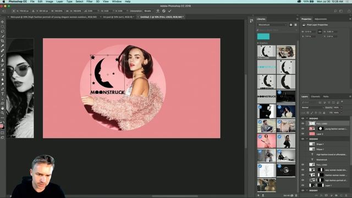Open the Filter menu
This screenshot has height=198, width=352.
tap(89, 2)
